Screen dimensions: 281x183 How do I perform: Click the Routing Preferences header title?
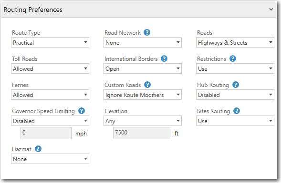point(33,10)
